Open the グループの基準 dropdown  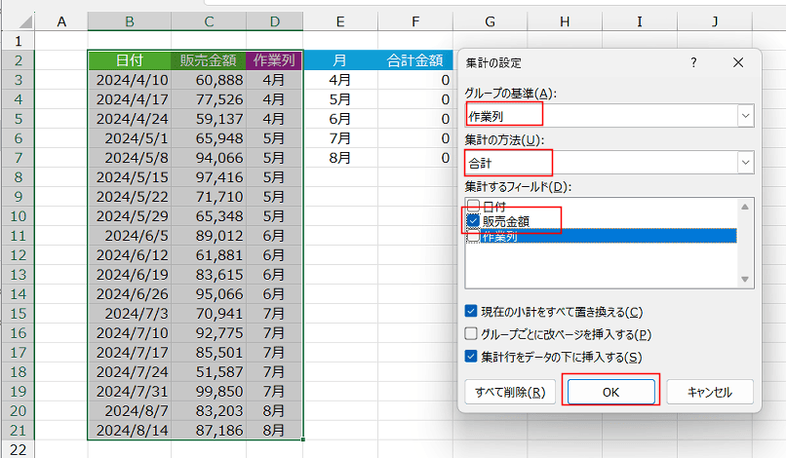click(x=746, y=116)
